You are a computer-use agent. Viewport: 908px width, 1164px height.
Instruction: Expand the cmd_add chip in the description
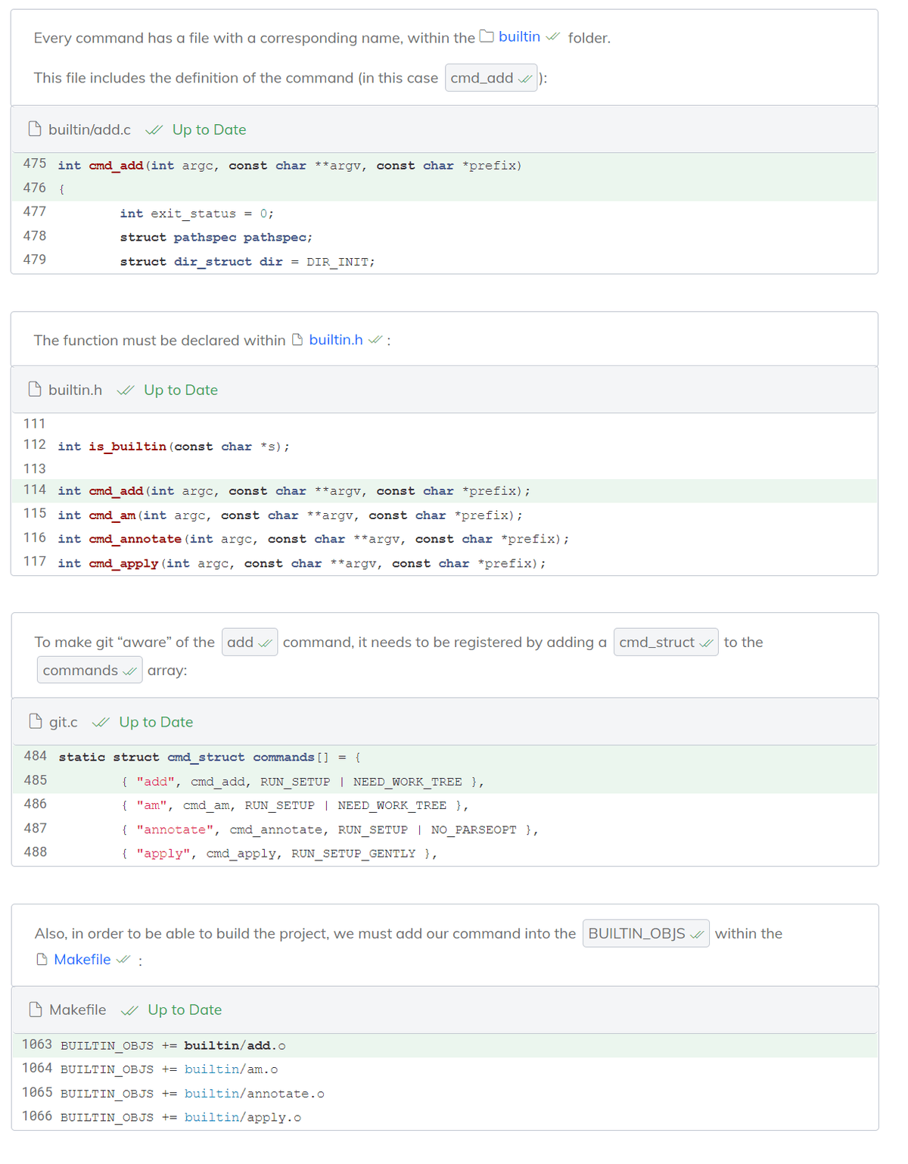tap(490, 78)
